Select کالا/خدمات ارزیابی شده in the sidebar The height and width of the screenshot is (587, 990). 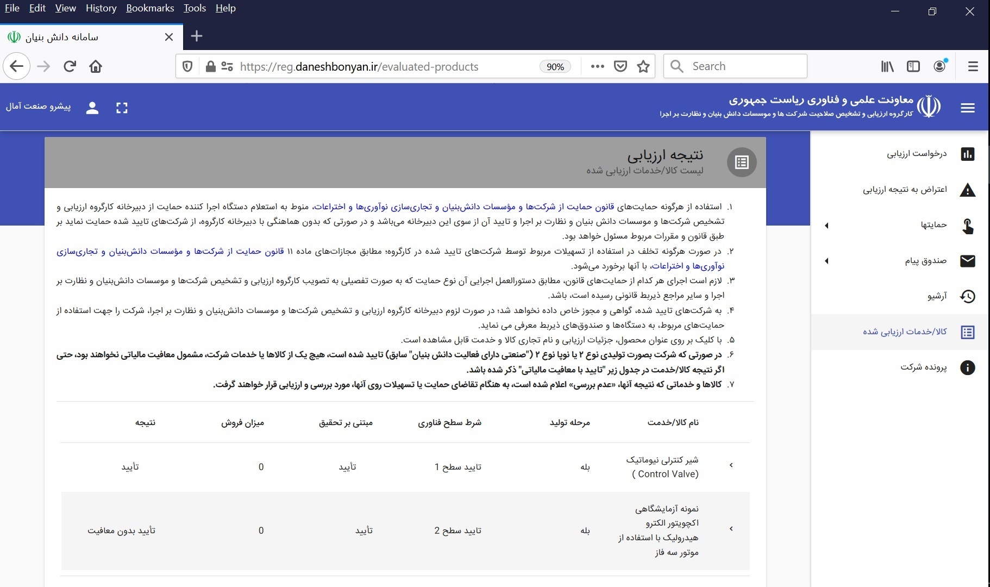(905, 332)
